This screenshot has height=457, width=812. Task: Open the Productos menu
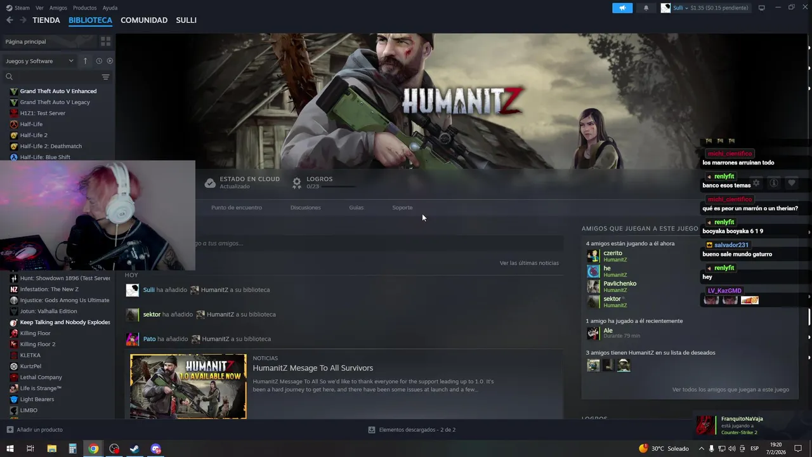click(x=85, y=8)
